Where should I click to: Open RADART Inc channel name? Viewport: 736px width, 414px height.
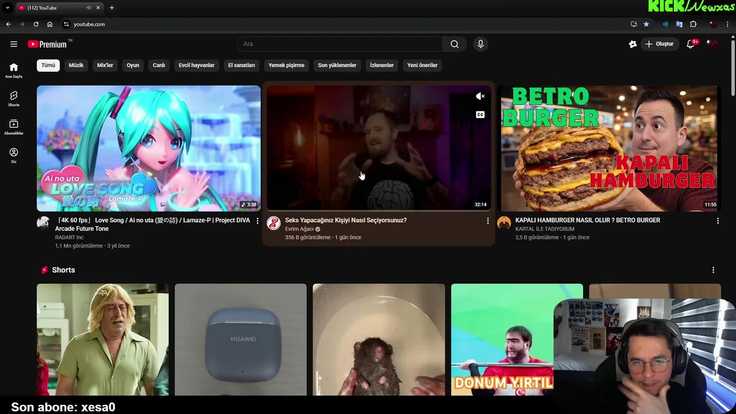[69, 237]
